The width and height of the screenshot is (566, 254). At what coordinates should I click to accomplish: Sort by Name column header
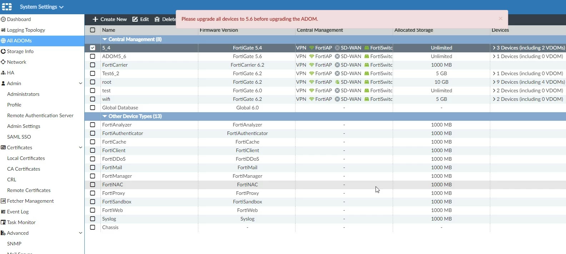coord(109,30)
